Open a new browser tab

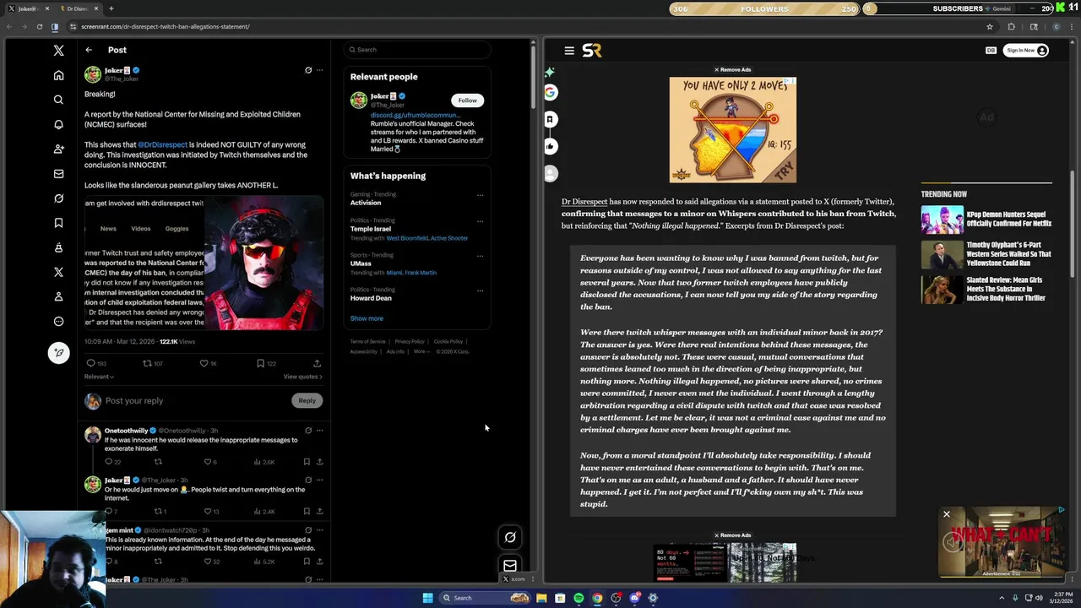[x=111, y=8]
